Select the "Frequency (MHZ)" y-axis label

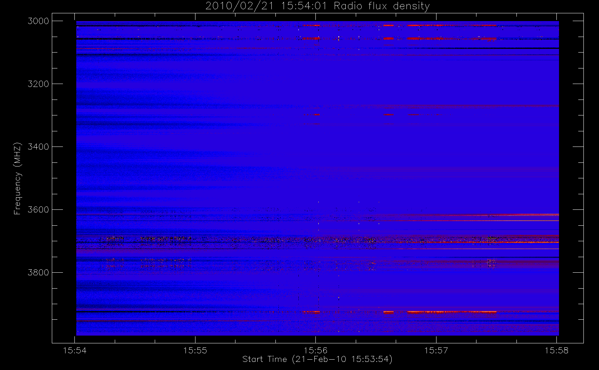click(x=17, y=178)
